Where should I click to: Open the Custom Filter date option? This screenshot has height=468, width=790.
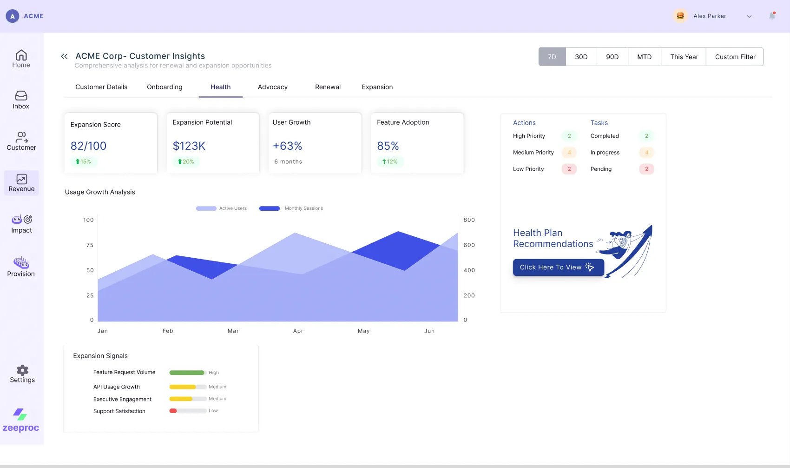click(x=735, y=57)
